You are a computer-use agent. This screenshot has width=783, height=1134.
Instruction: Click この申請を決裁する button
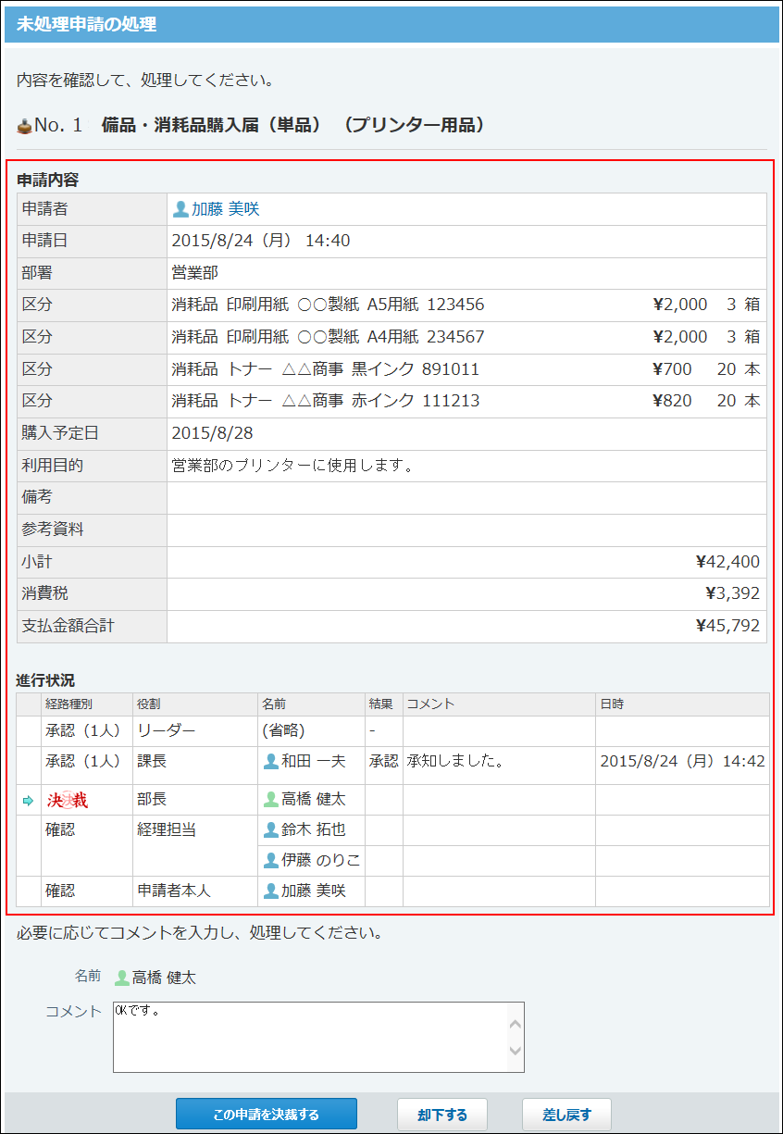(x=267, y=1115)
